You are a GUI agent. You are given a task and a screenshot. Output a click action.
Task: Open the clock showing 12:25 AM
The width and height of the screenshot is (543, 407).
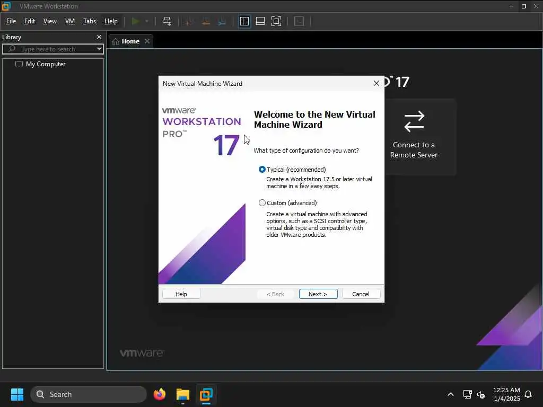click(x=506, y=394)
